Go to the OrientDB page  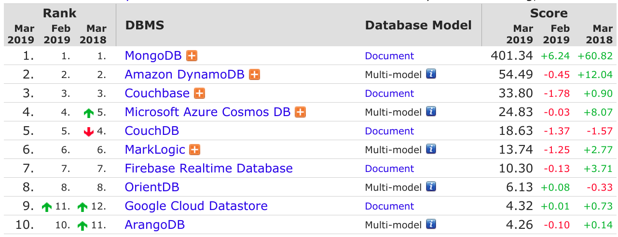pos(152,187)
